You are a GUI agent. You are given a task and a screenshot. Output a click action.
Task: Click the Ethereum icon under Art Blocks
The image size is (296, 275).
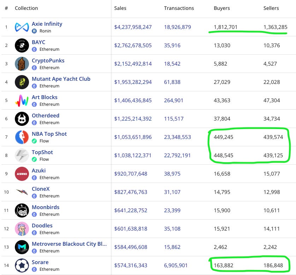[34, 104]
